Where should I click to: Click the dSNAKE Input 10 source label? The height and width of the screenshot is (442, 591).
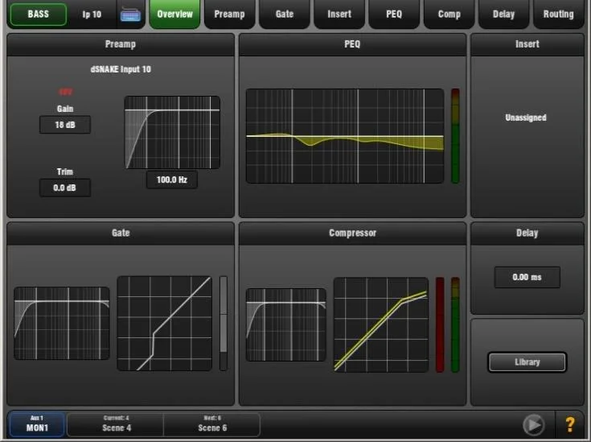pyautogui.click(x=121, y=69)
